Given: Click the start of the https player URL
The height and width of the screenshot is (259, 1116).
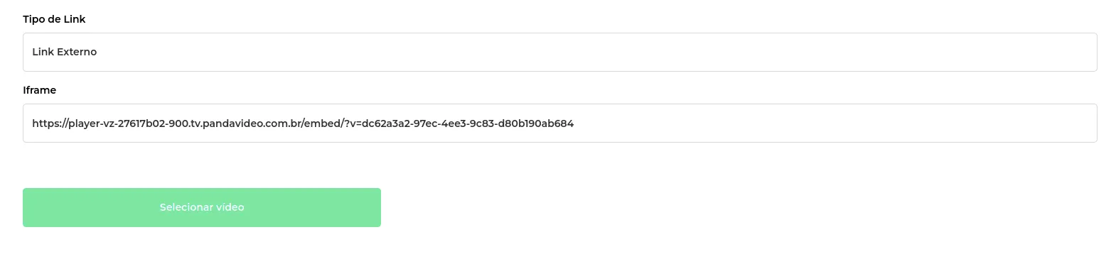Looking at the screenshot, I should [33, 123].
